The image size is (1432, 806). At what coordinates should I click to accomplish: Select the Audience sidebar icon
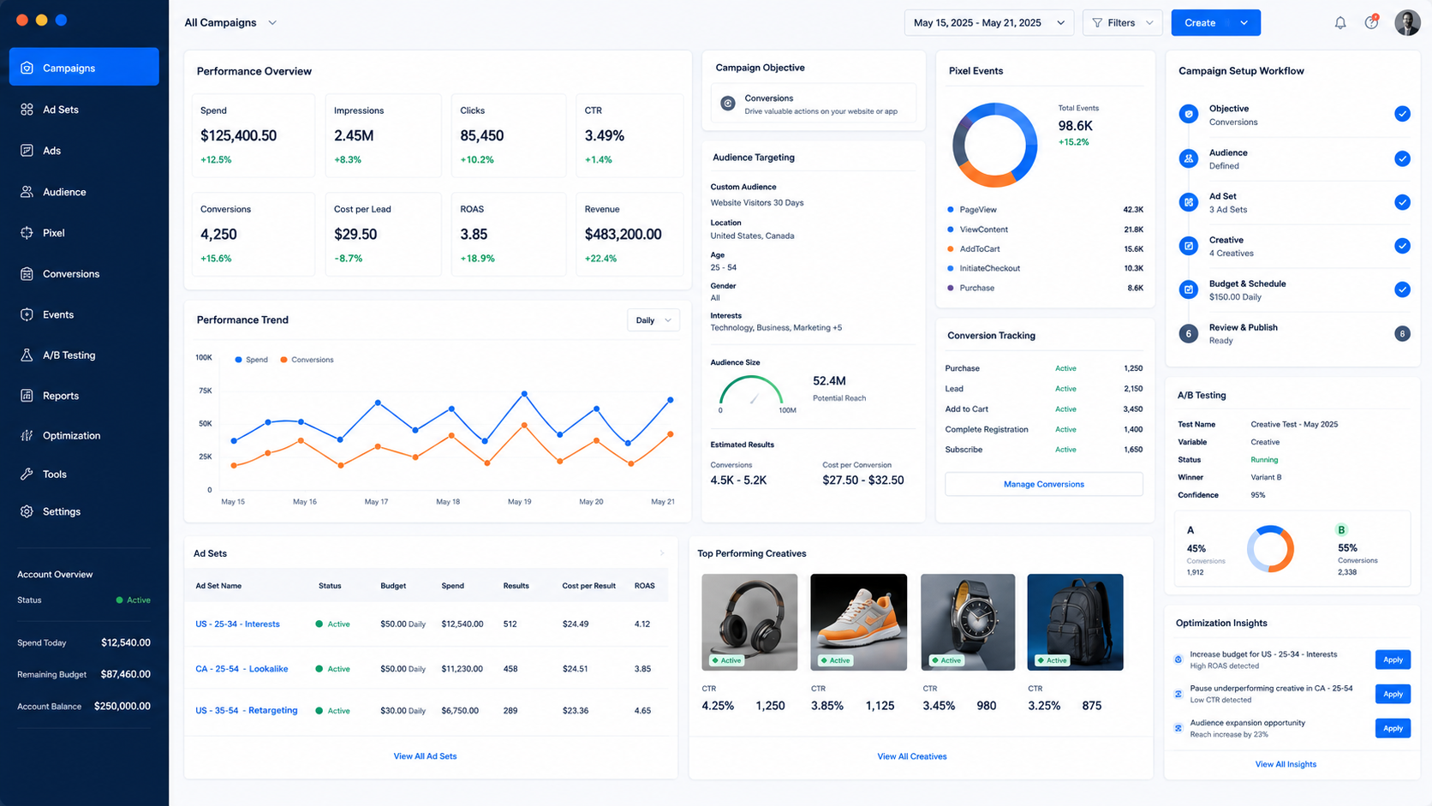coord(27,192)
